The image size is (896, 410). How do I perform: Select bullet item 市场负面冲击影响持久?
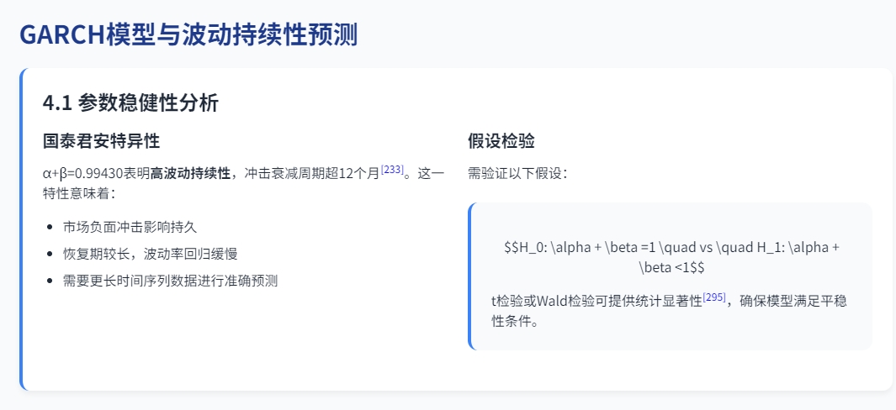(x=130, y=227)
